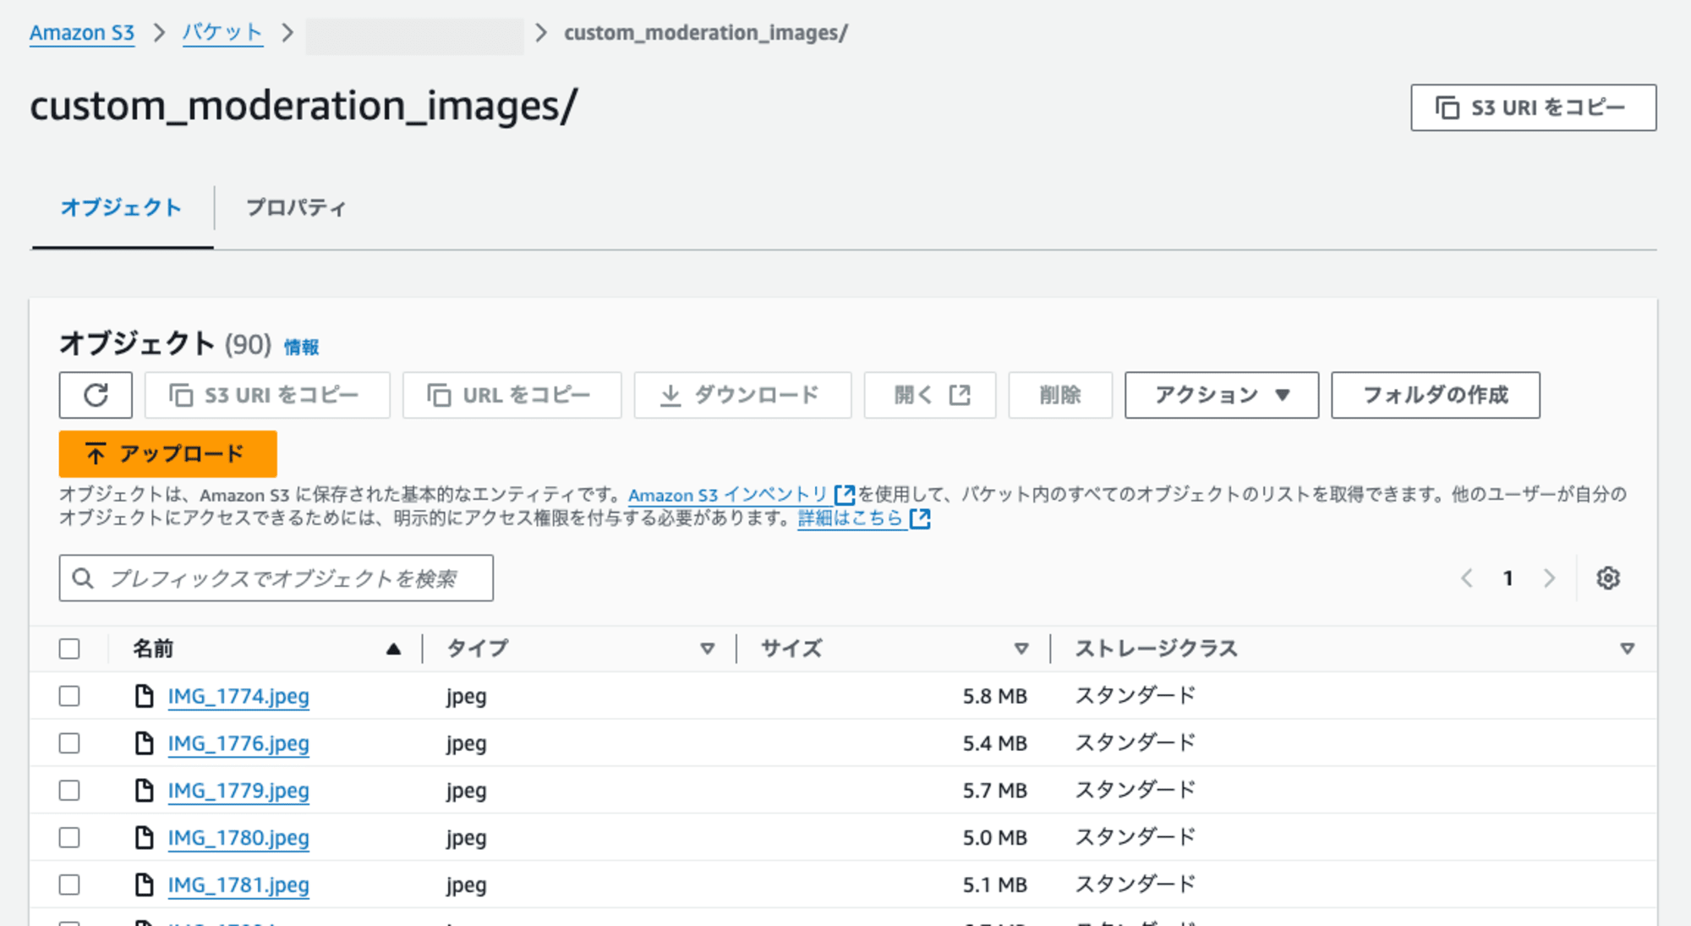Click page number 1 in pagination

click(x=1508, y=578)
